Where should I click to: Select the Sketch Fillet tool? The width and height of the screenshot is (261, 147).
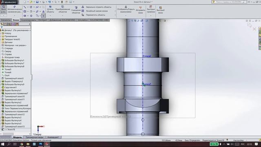37,16
